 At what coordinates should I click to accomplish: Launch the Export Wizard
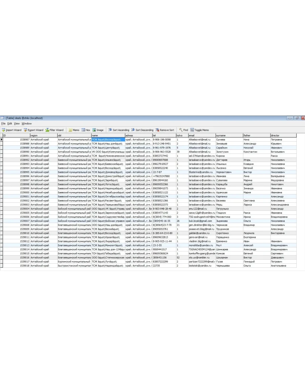tap(34, 130)
